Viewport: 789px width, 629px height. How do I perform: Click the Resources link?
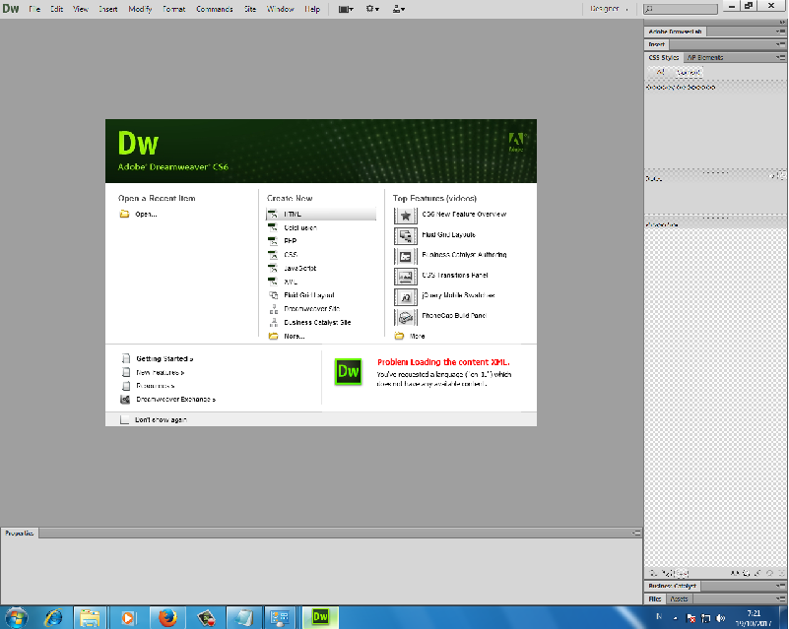pos(155,386)
